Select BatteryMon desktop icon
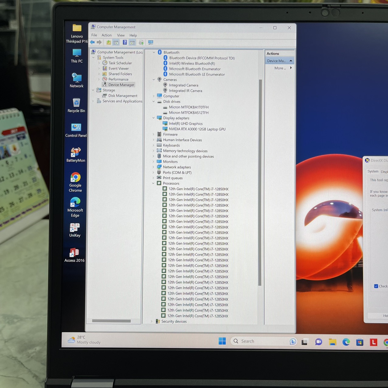Image resolution: width=388 pixels, height=388 pixels. 76,155
